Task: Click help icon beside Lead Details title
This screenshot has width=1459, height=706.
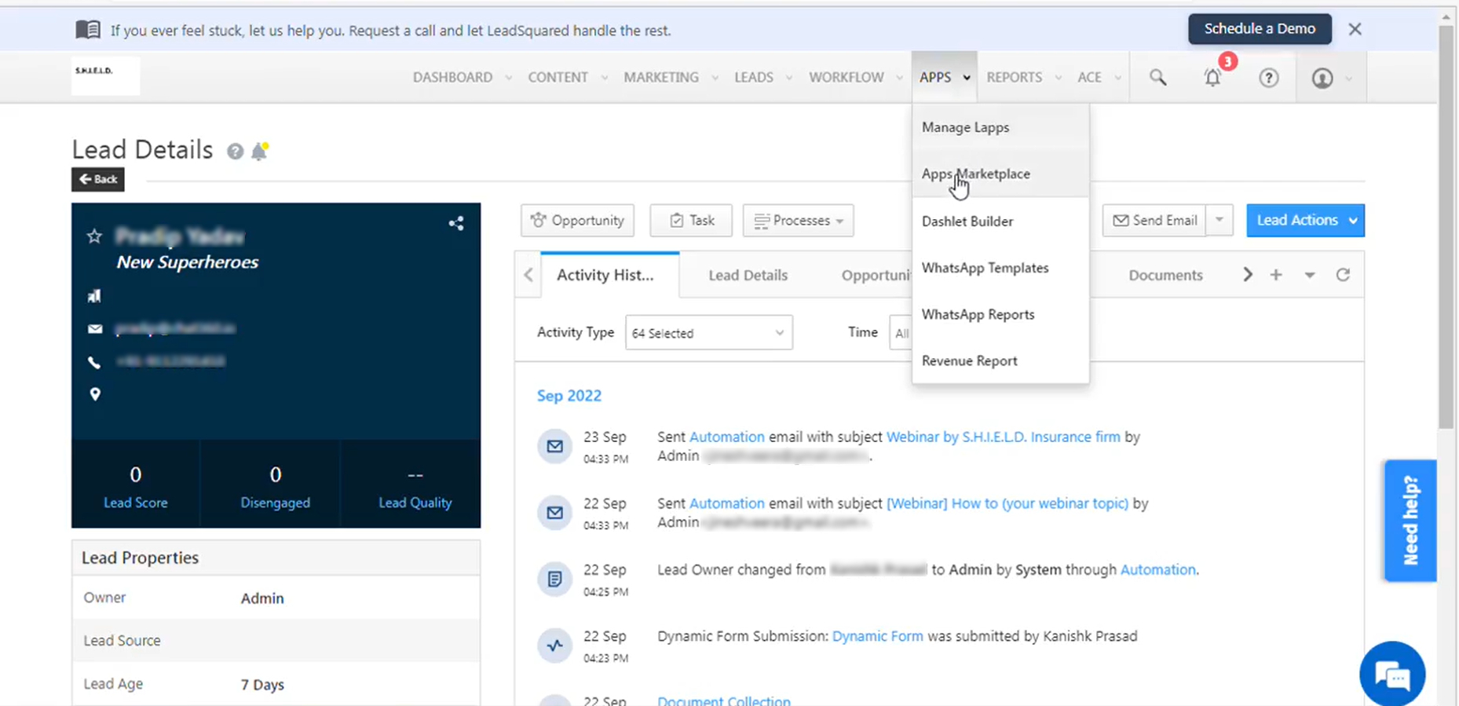Action: [235, 152]
